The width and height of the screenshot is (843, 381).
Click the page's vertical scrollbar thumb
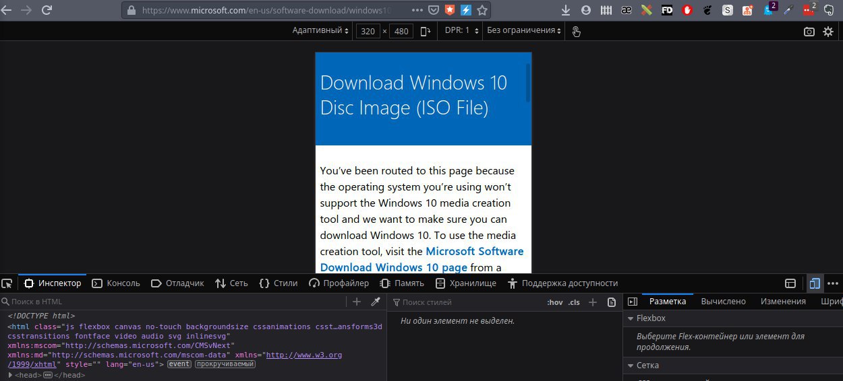coord(529,83)
